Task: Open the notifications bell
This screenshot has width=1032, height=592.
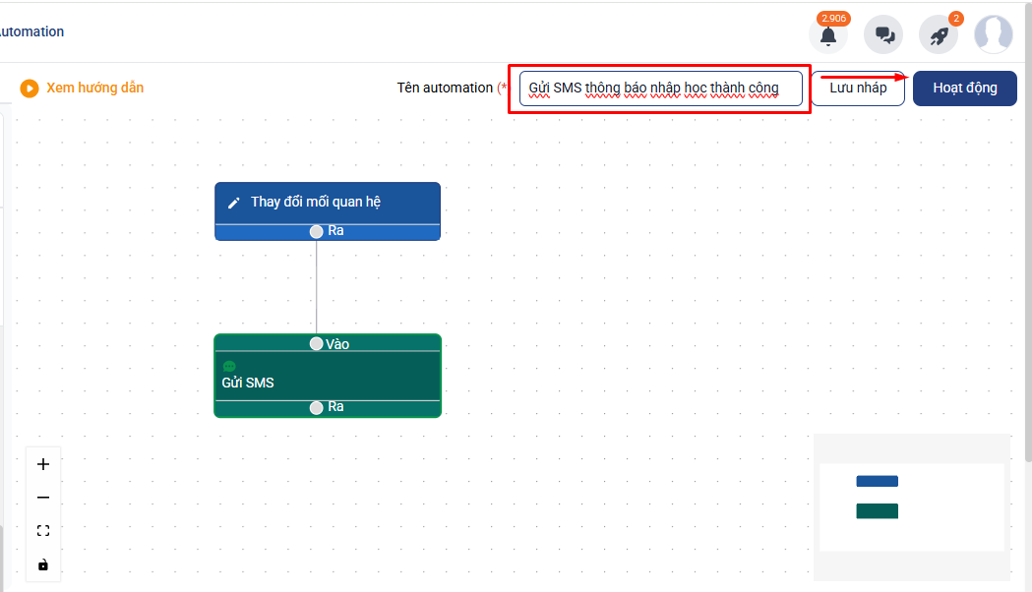Action: coord(828,35)
